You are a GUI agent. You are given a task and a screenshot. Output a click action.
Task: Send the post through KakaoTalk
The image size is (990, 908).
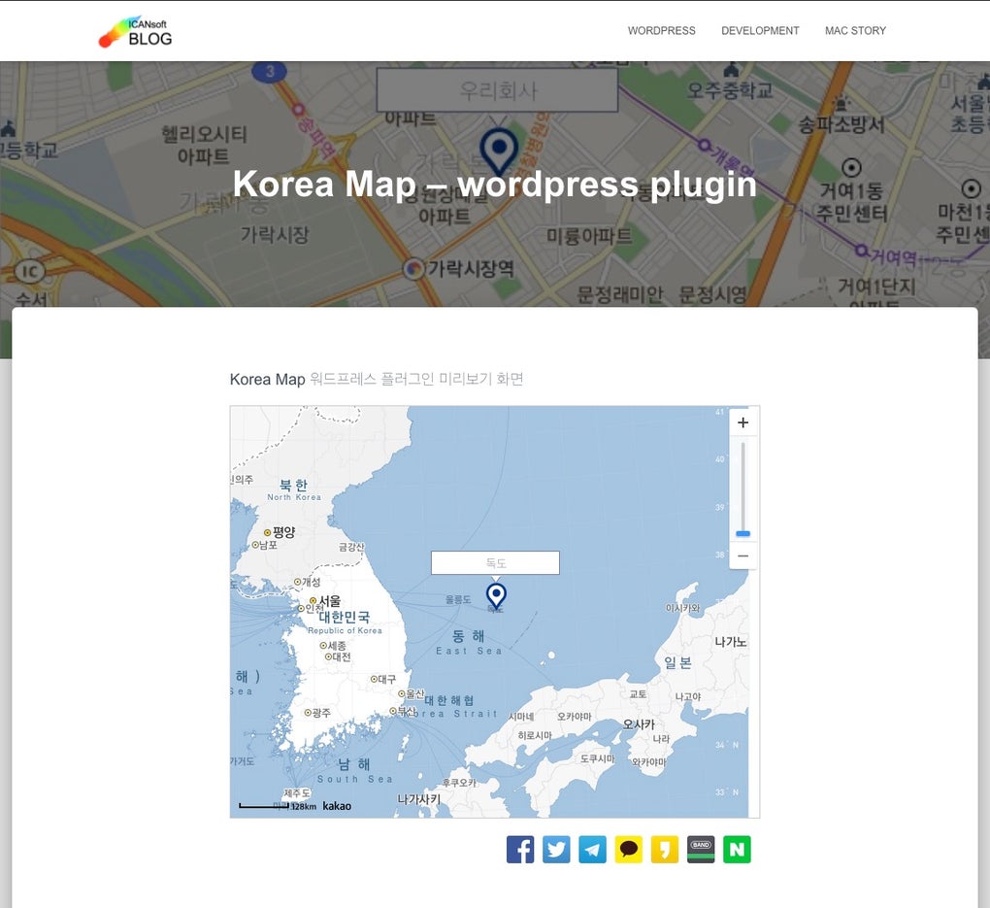click(x=628, y=849)
